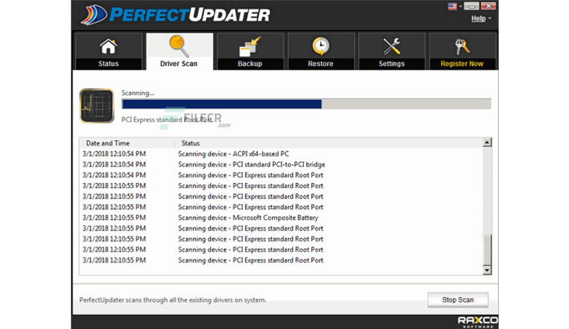The width and height of the screenshot is (569, 329).
Task: Go to the Restore tab label
Action: [321, 64]
